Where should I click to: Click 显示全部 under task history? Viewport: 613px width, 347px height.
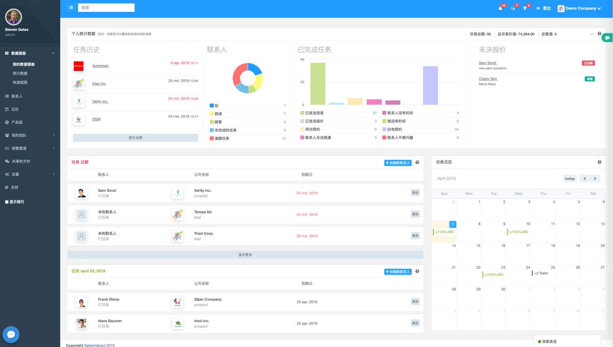click(x=135, y=137)
